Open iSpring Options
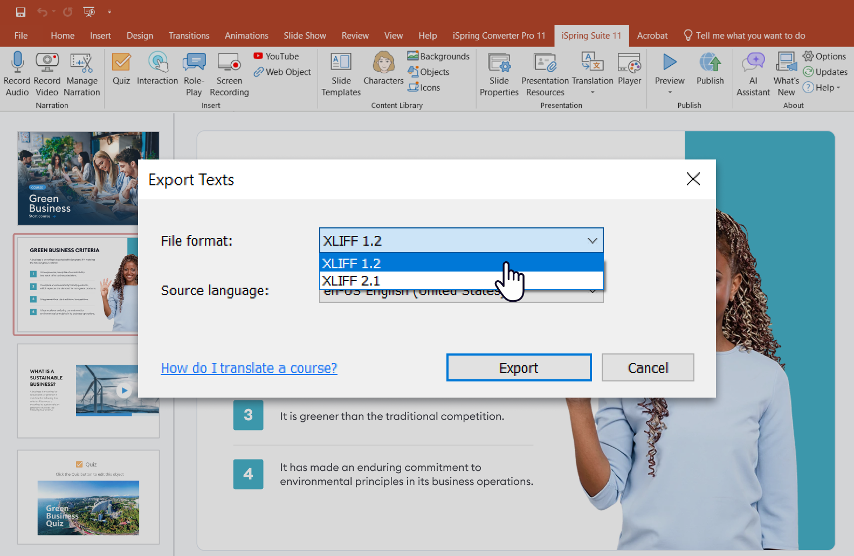The image size is (854, 556). 824,56
